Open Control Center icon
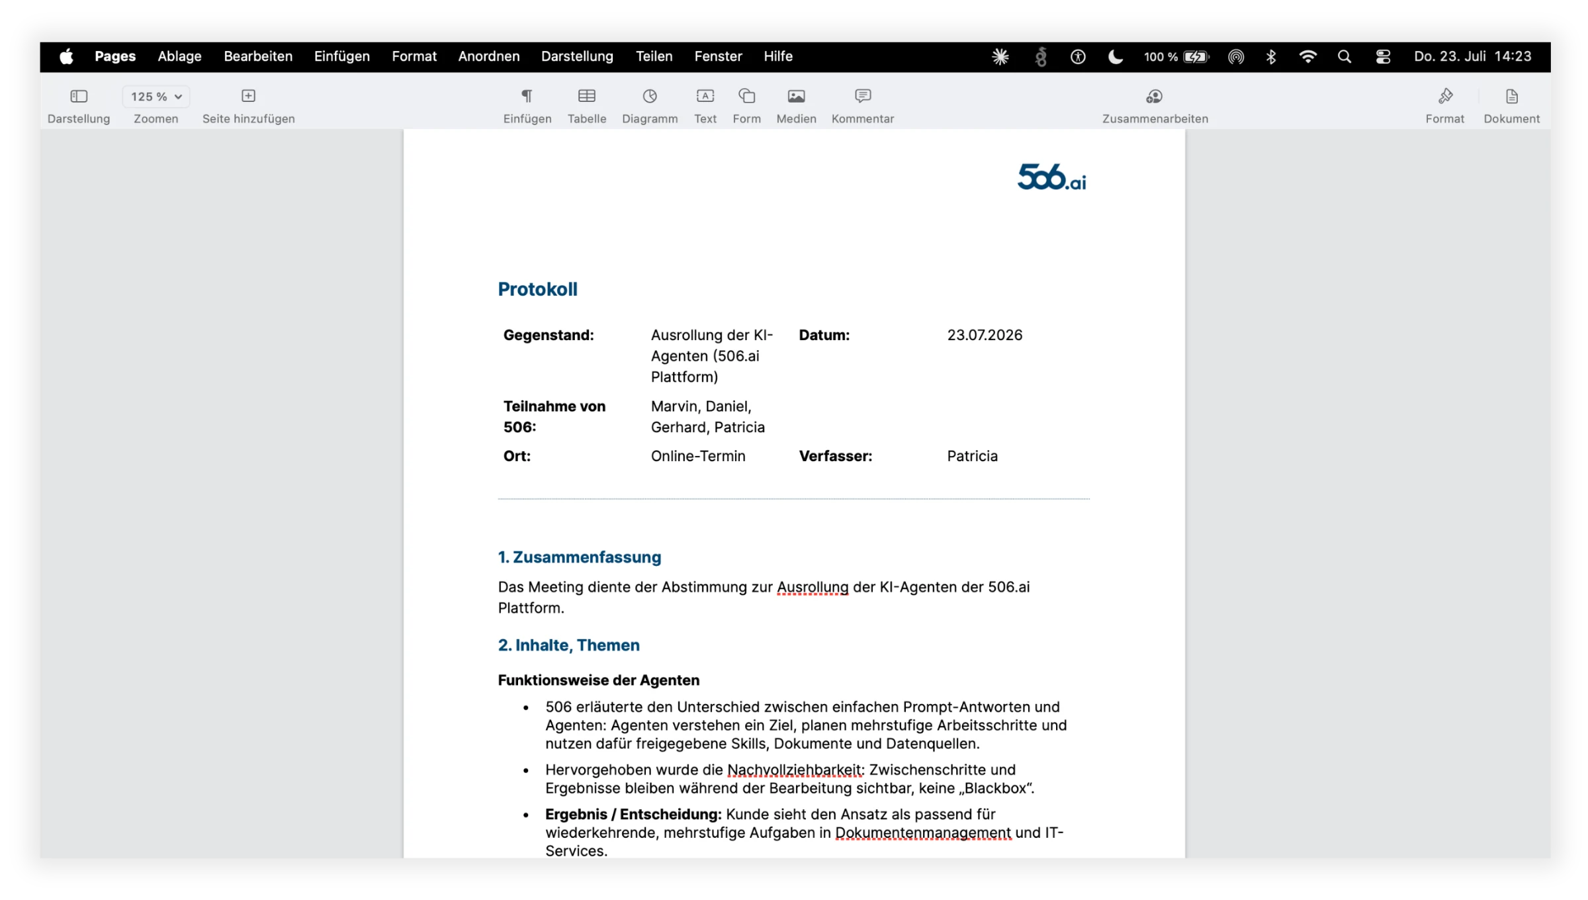The width and height of the screenshot is (1588, 900). [1383, 57]
